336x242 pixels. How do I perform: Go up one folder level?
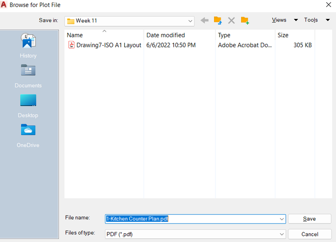point(218,20)
